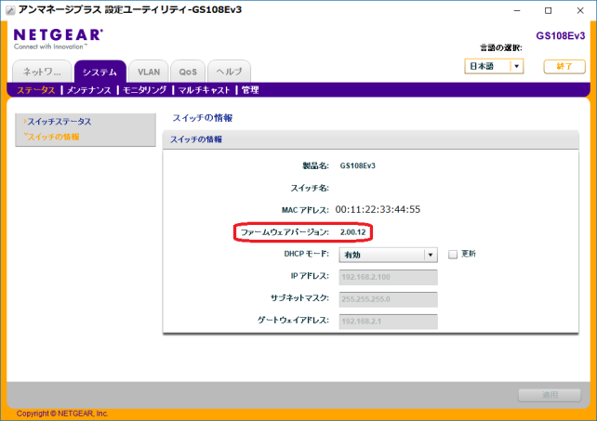The height and width of the screenshot is (421, 597).
Task: Open 管理 submenu
Action: [x=250, y=90]
